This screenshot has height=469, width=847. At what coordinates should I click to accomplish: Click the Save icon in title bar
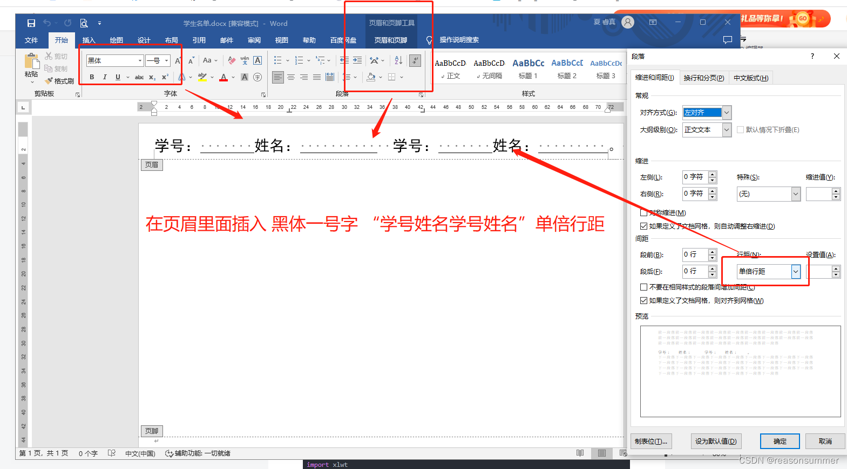[31, 23]
